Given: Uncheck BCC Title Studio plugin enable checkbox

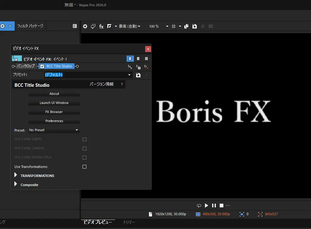Looking at the screenshot, I should click(42, 66).
